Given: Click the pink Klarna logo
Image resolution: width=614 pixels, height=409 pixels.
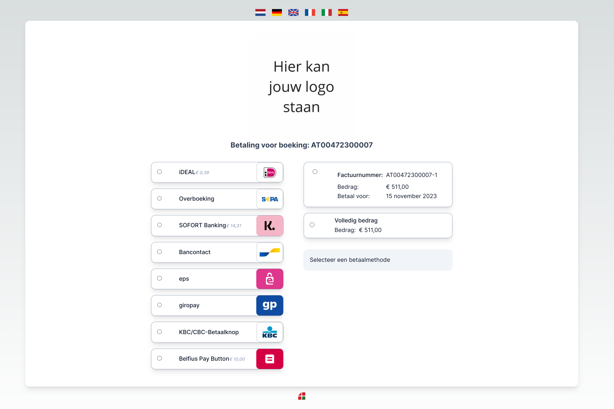Looking at the screenshot, I should (270, 226).
